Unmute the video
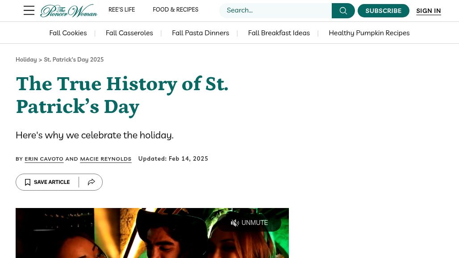 click(250, 223)
